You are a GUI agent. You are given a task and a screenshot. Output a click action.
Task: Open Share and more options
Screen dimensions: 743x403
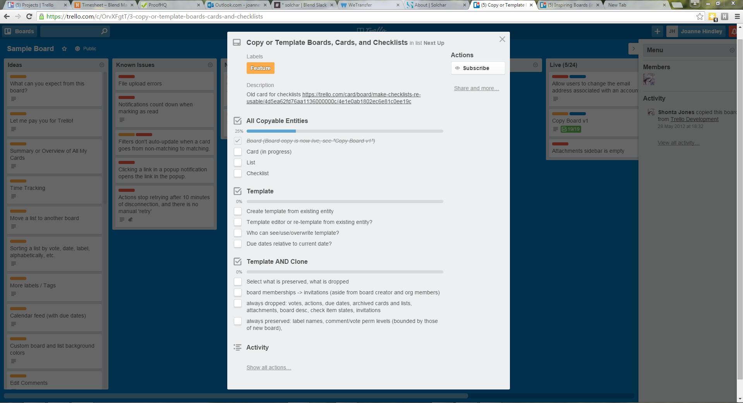(x=476, y=88)
